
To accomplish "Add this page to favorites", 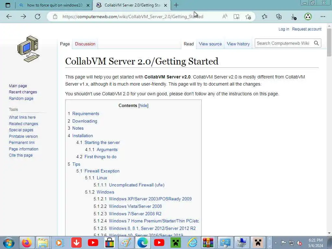I will pyautogui.click(x=248, y=17).
